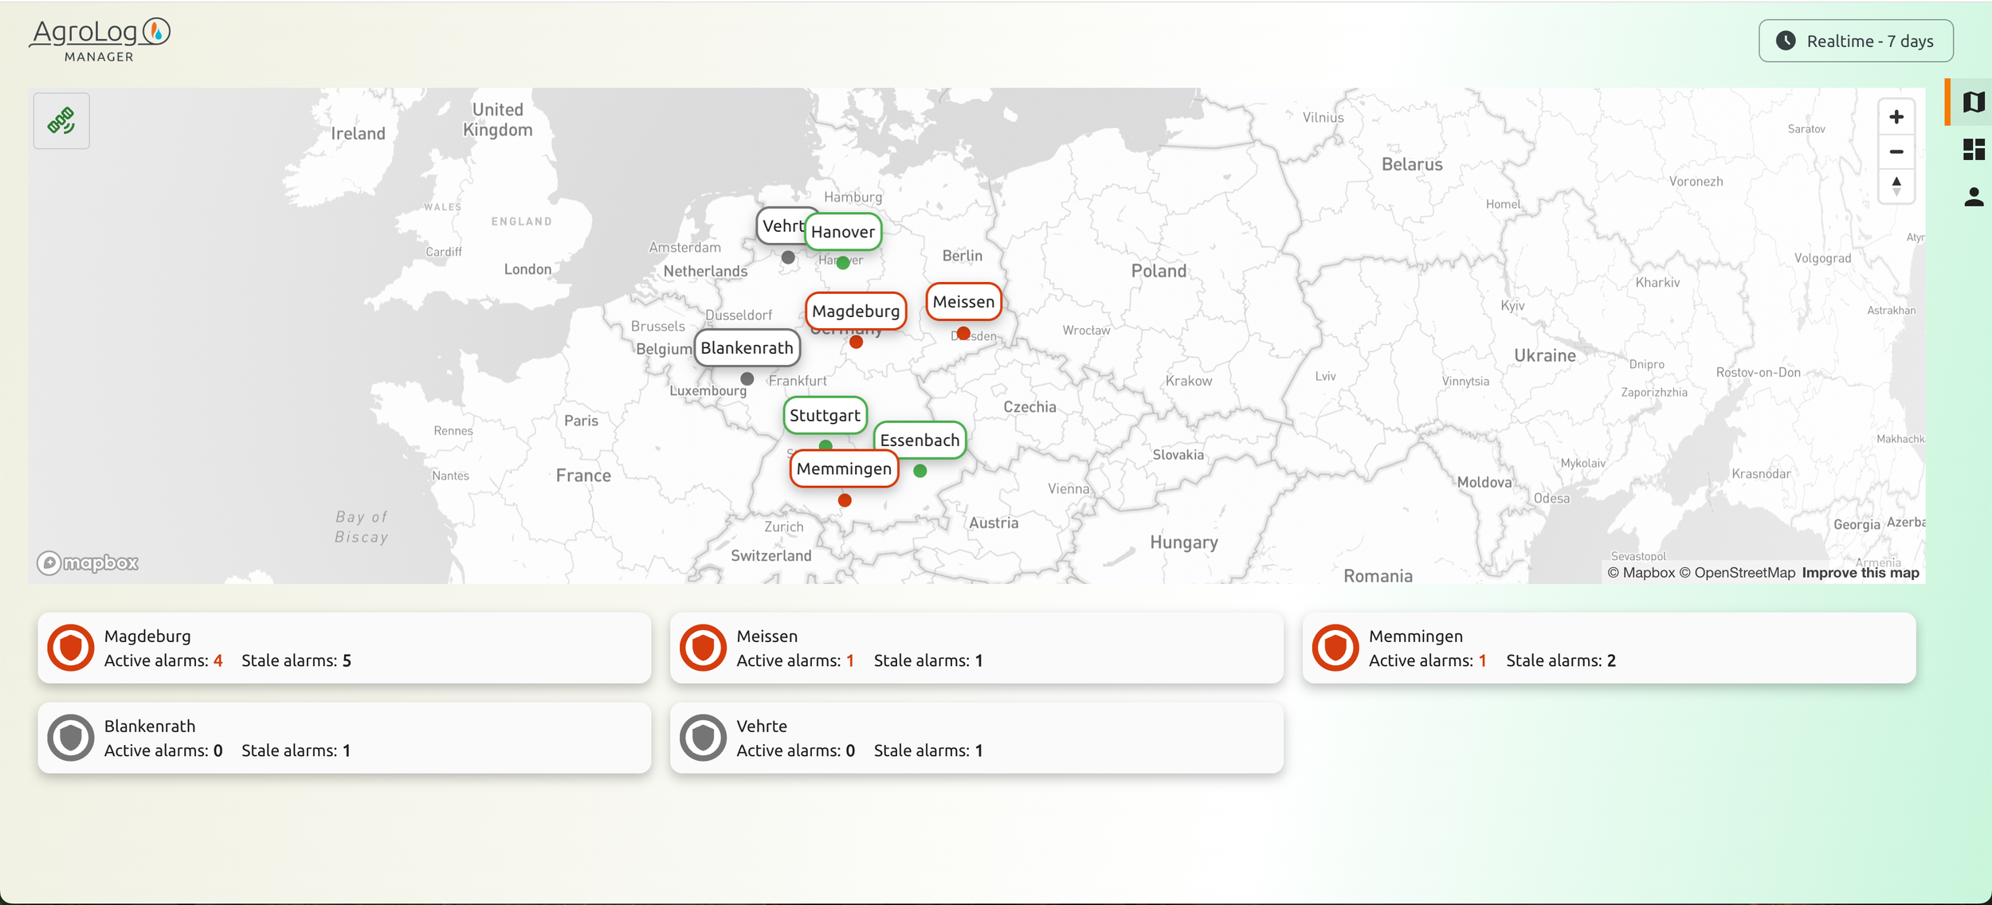Screen dimensions: 1992x905
Task: Click the gray shield icon for Vehrte
Action: click(703, 738)
